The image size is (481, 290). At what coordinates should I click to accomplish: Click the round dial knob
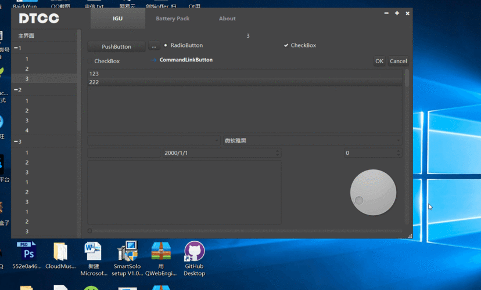[373, 193]
